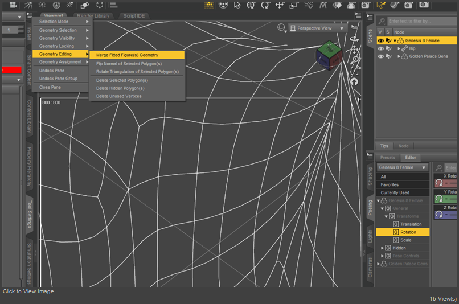Click the red color swatch on left panel
Image resolution: width=459 pixels, height=304 pixels.
point(12,70)
